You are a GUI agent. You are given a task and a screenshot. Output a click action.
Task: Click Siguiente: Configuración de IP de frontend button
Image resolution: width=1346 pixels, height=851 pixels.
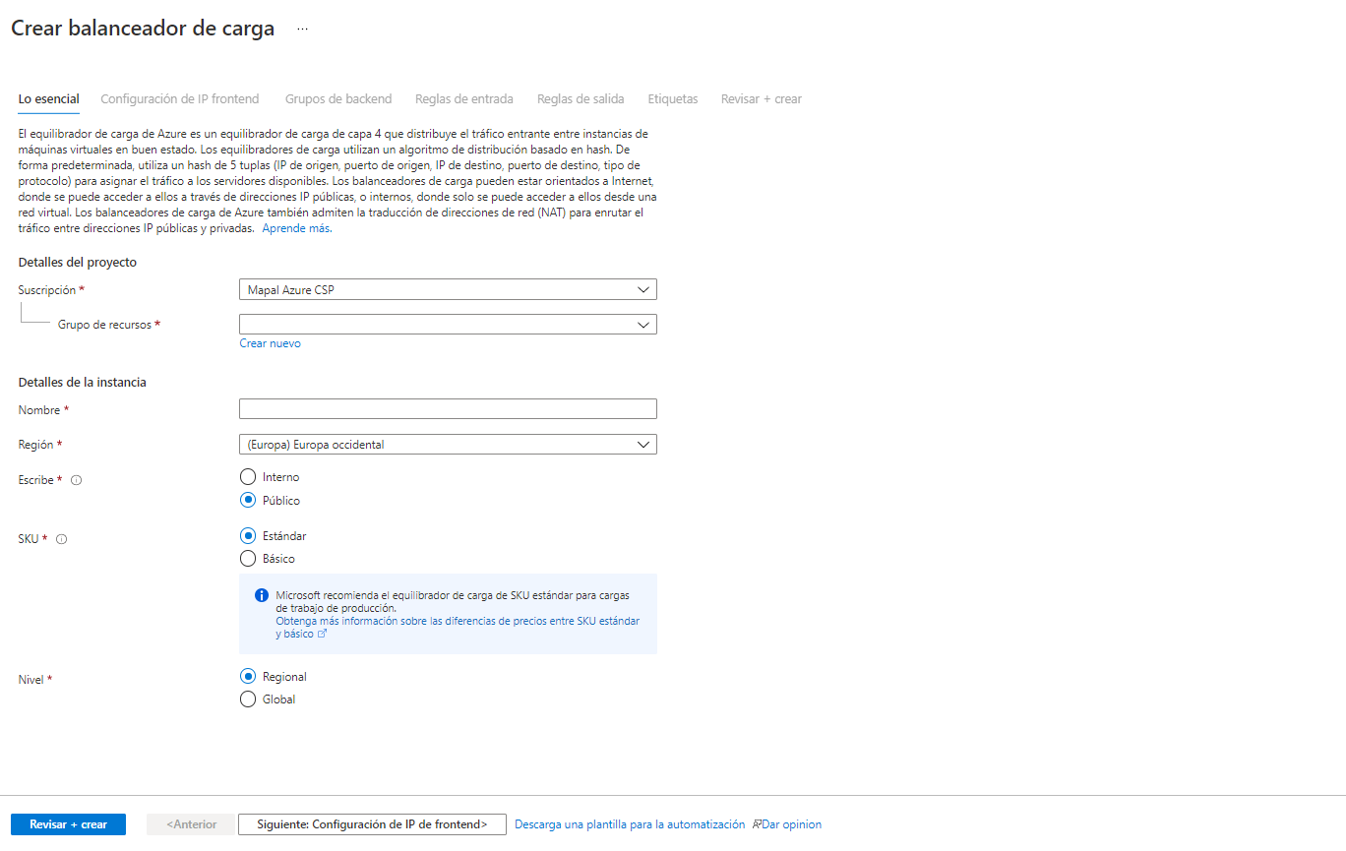372,824
